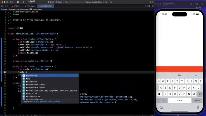This screenshot has height=116, width=206.
Task: Click "private var models" declaration line
Action: pyautogui.click(x=33, y=61)
